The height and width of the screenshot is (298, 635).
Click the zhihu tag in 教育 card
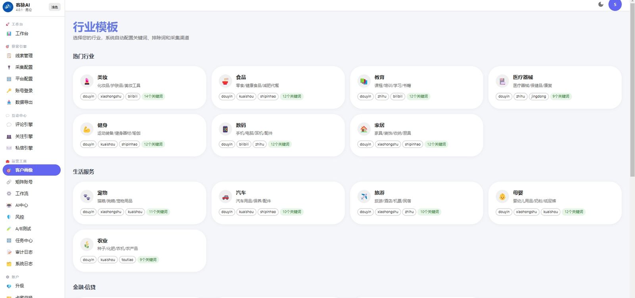coord(382,96)
